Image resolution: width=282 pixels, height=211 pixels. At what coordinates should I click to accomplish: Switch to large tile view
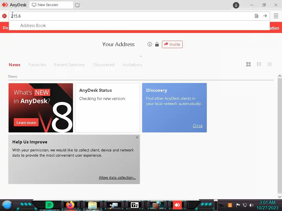coord(248,64)
